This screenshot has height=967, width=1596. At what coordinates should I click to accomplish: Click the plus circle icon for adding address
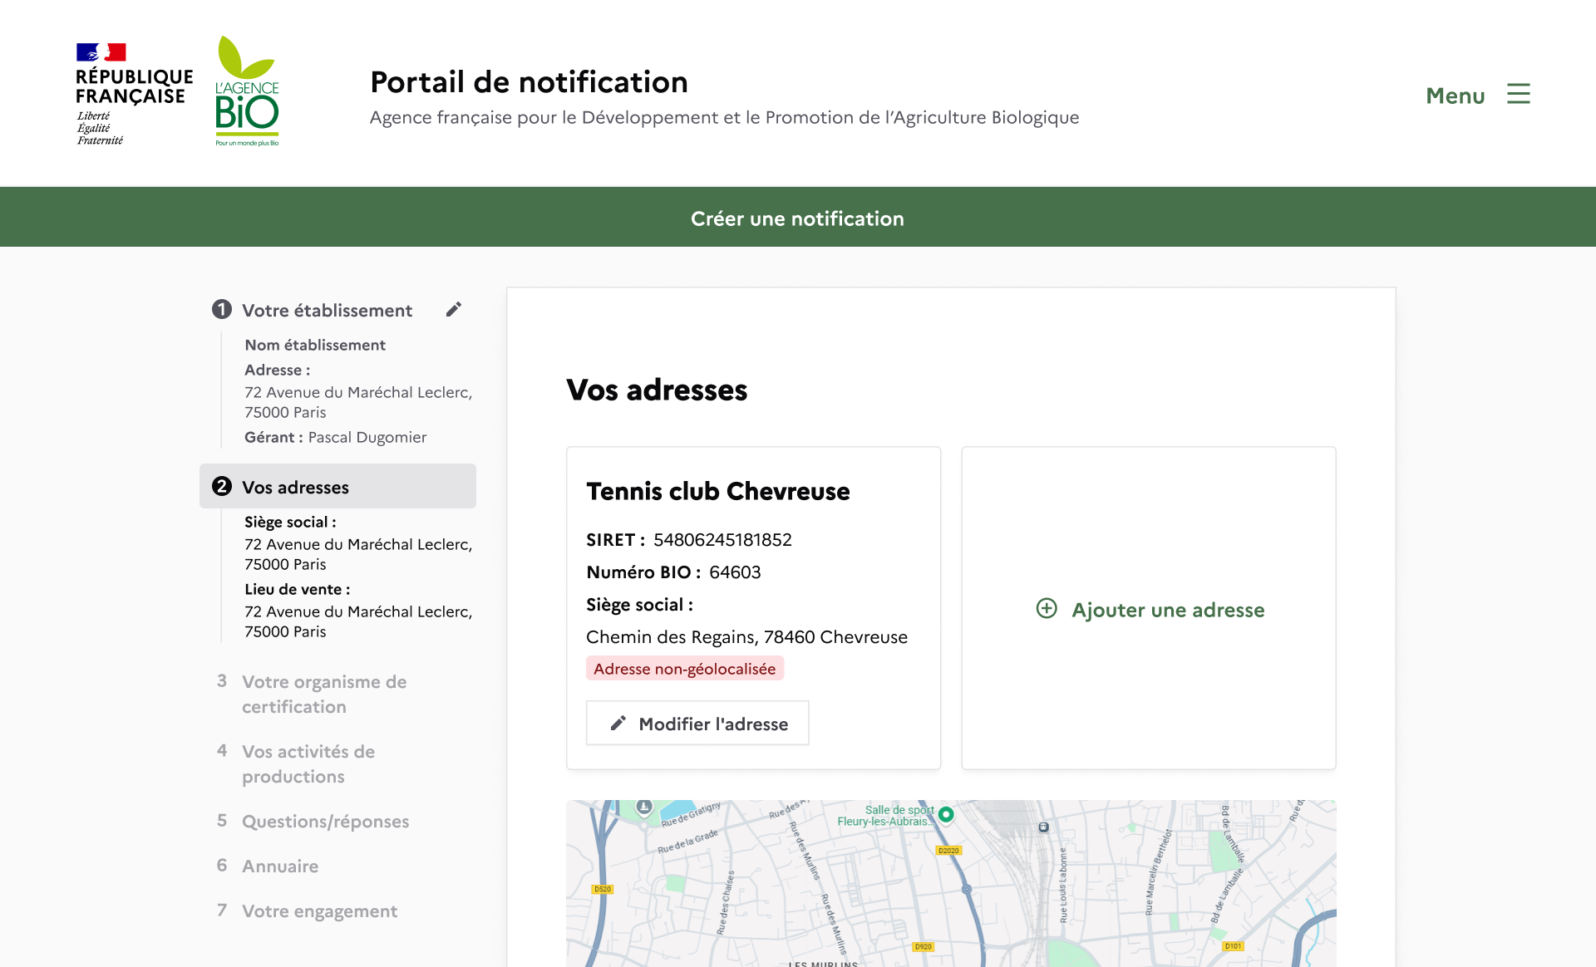pos(1047,609)
